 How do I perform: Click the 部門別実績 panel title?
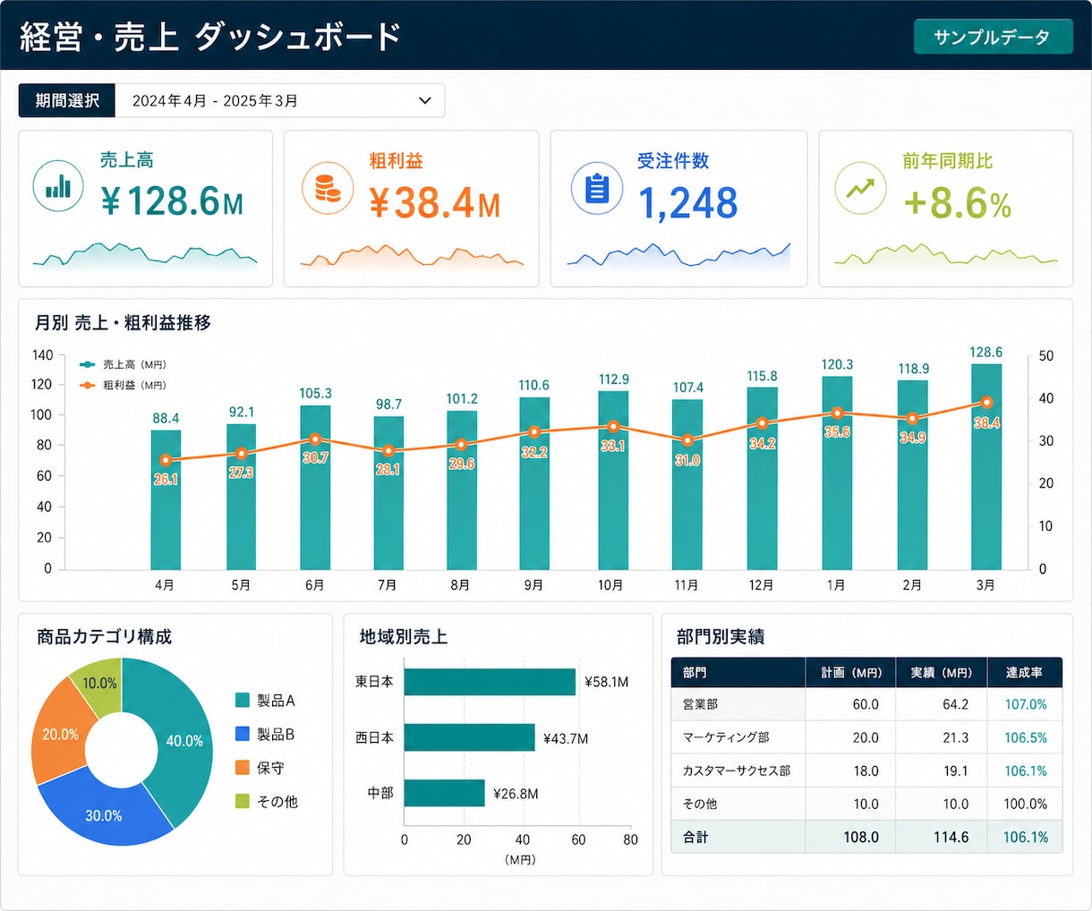(721, 636)
